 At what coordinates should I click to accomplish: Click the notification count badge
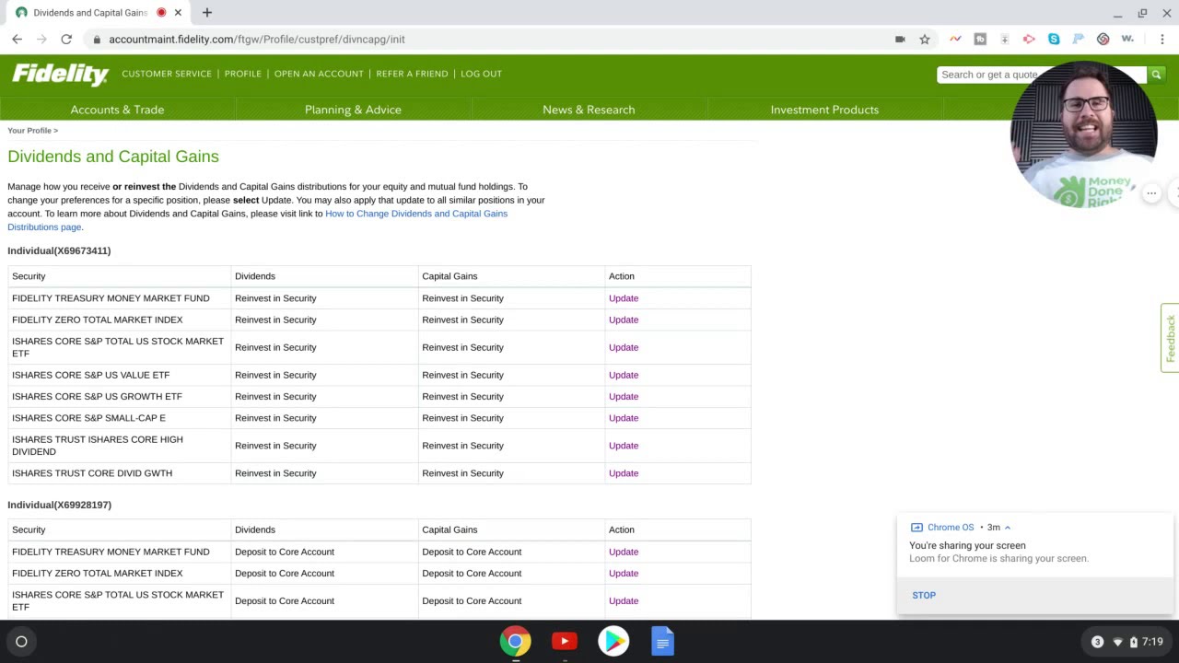(1097, 642)
